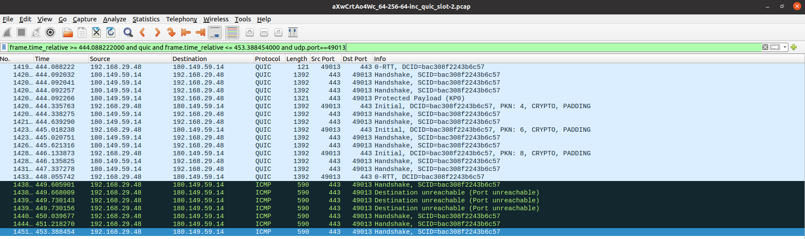Select the packet at time 444.088222
Viewport: 805px width, 239px height.
pyautogui.click(x=402, y=67)
